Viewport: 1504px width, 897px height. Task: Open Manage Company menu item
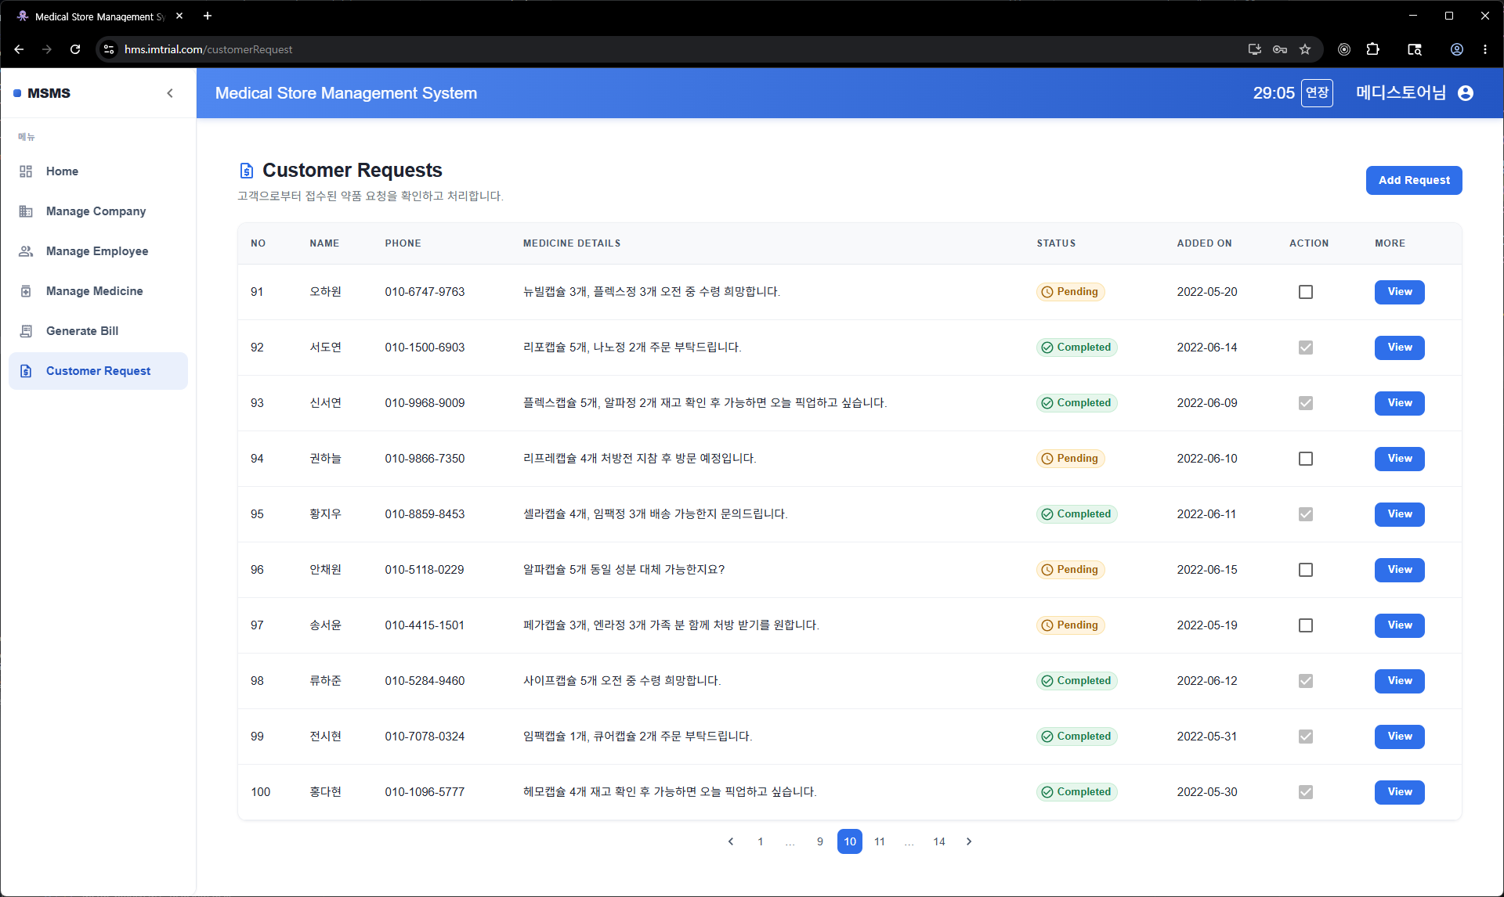tap(98, 211)
